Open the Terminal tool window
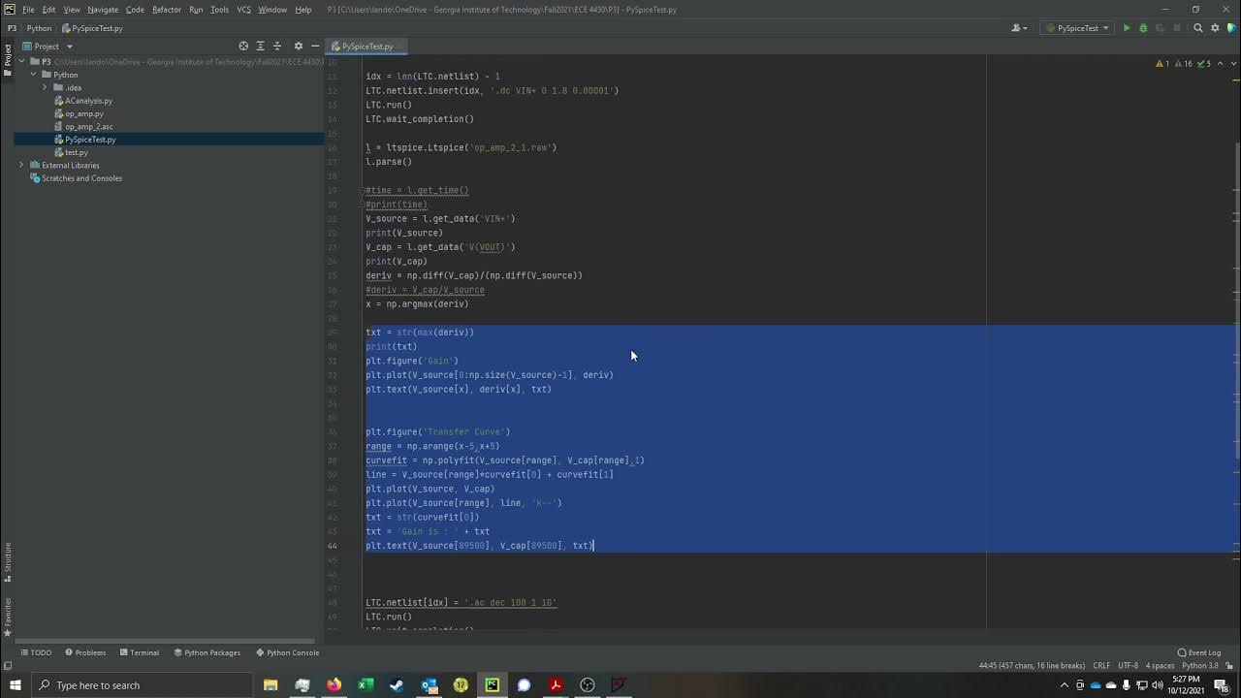 click(140, 652)
